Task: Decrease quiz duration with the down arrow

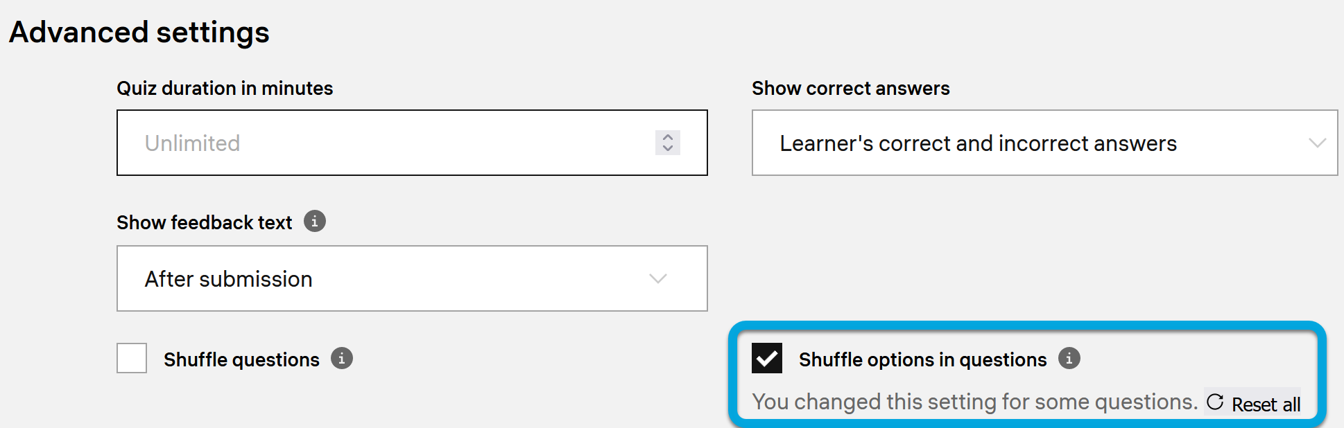Action: 668,148
